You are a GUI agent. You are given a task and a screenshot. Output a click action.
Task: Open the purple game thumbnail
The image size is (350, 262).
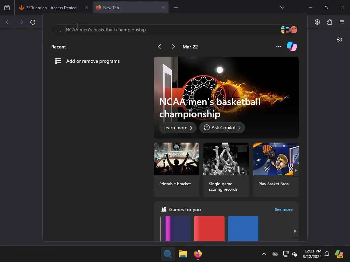(x=176, y=229)
